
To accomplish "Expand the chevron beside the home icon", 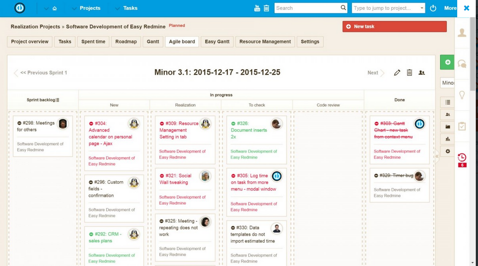I will coord(46,8).
